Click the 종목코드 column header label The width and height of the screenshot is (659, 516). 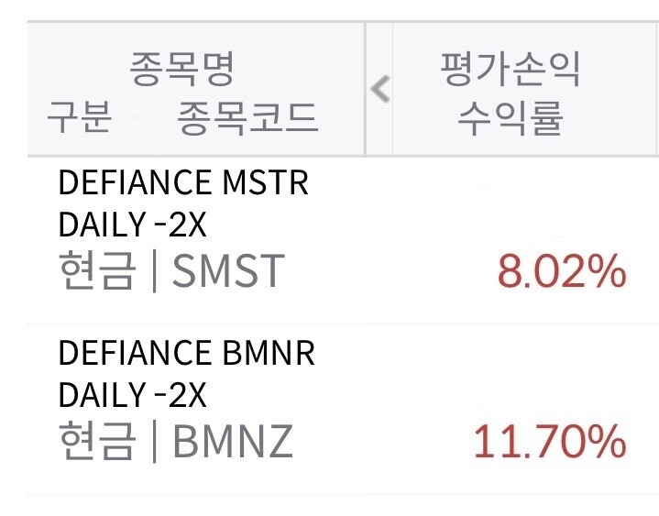(x=247, y=118)
